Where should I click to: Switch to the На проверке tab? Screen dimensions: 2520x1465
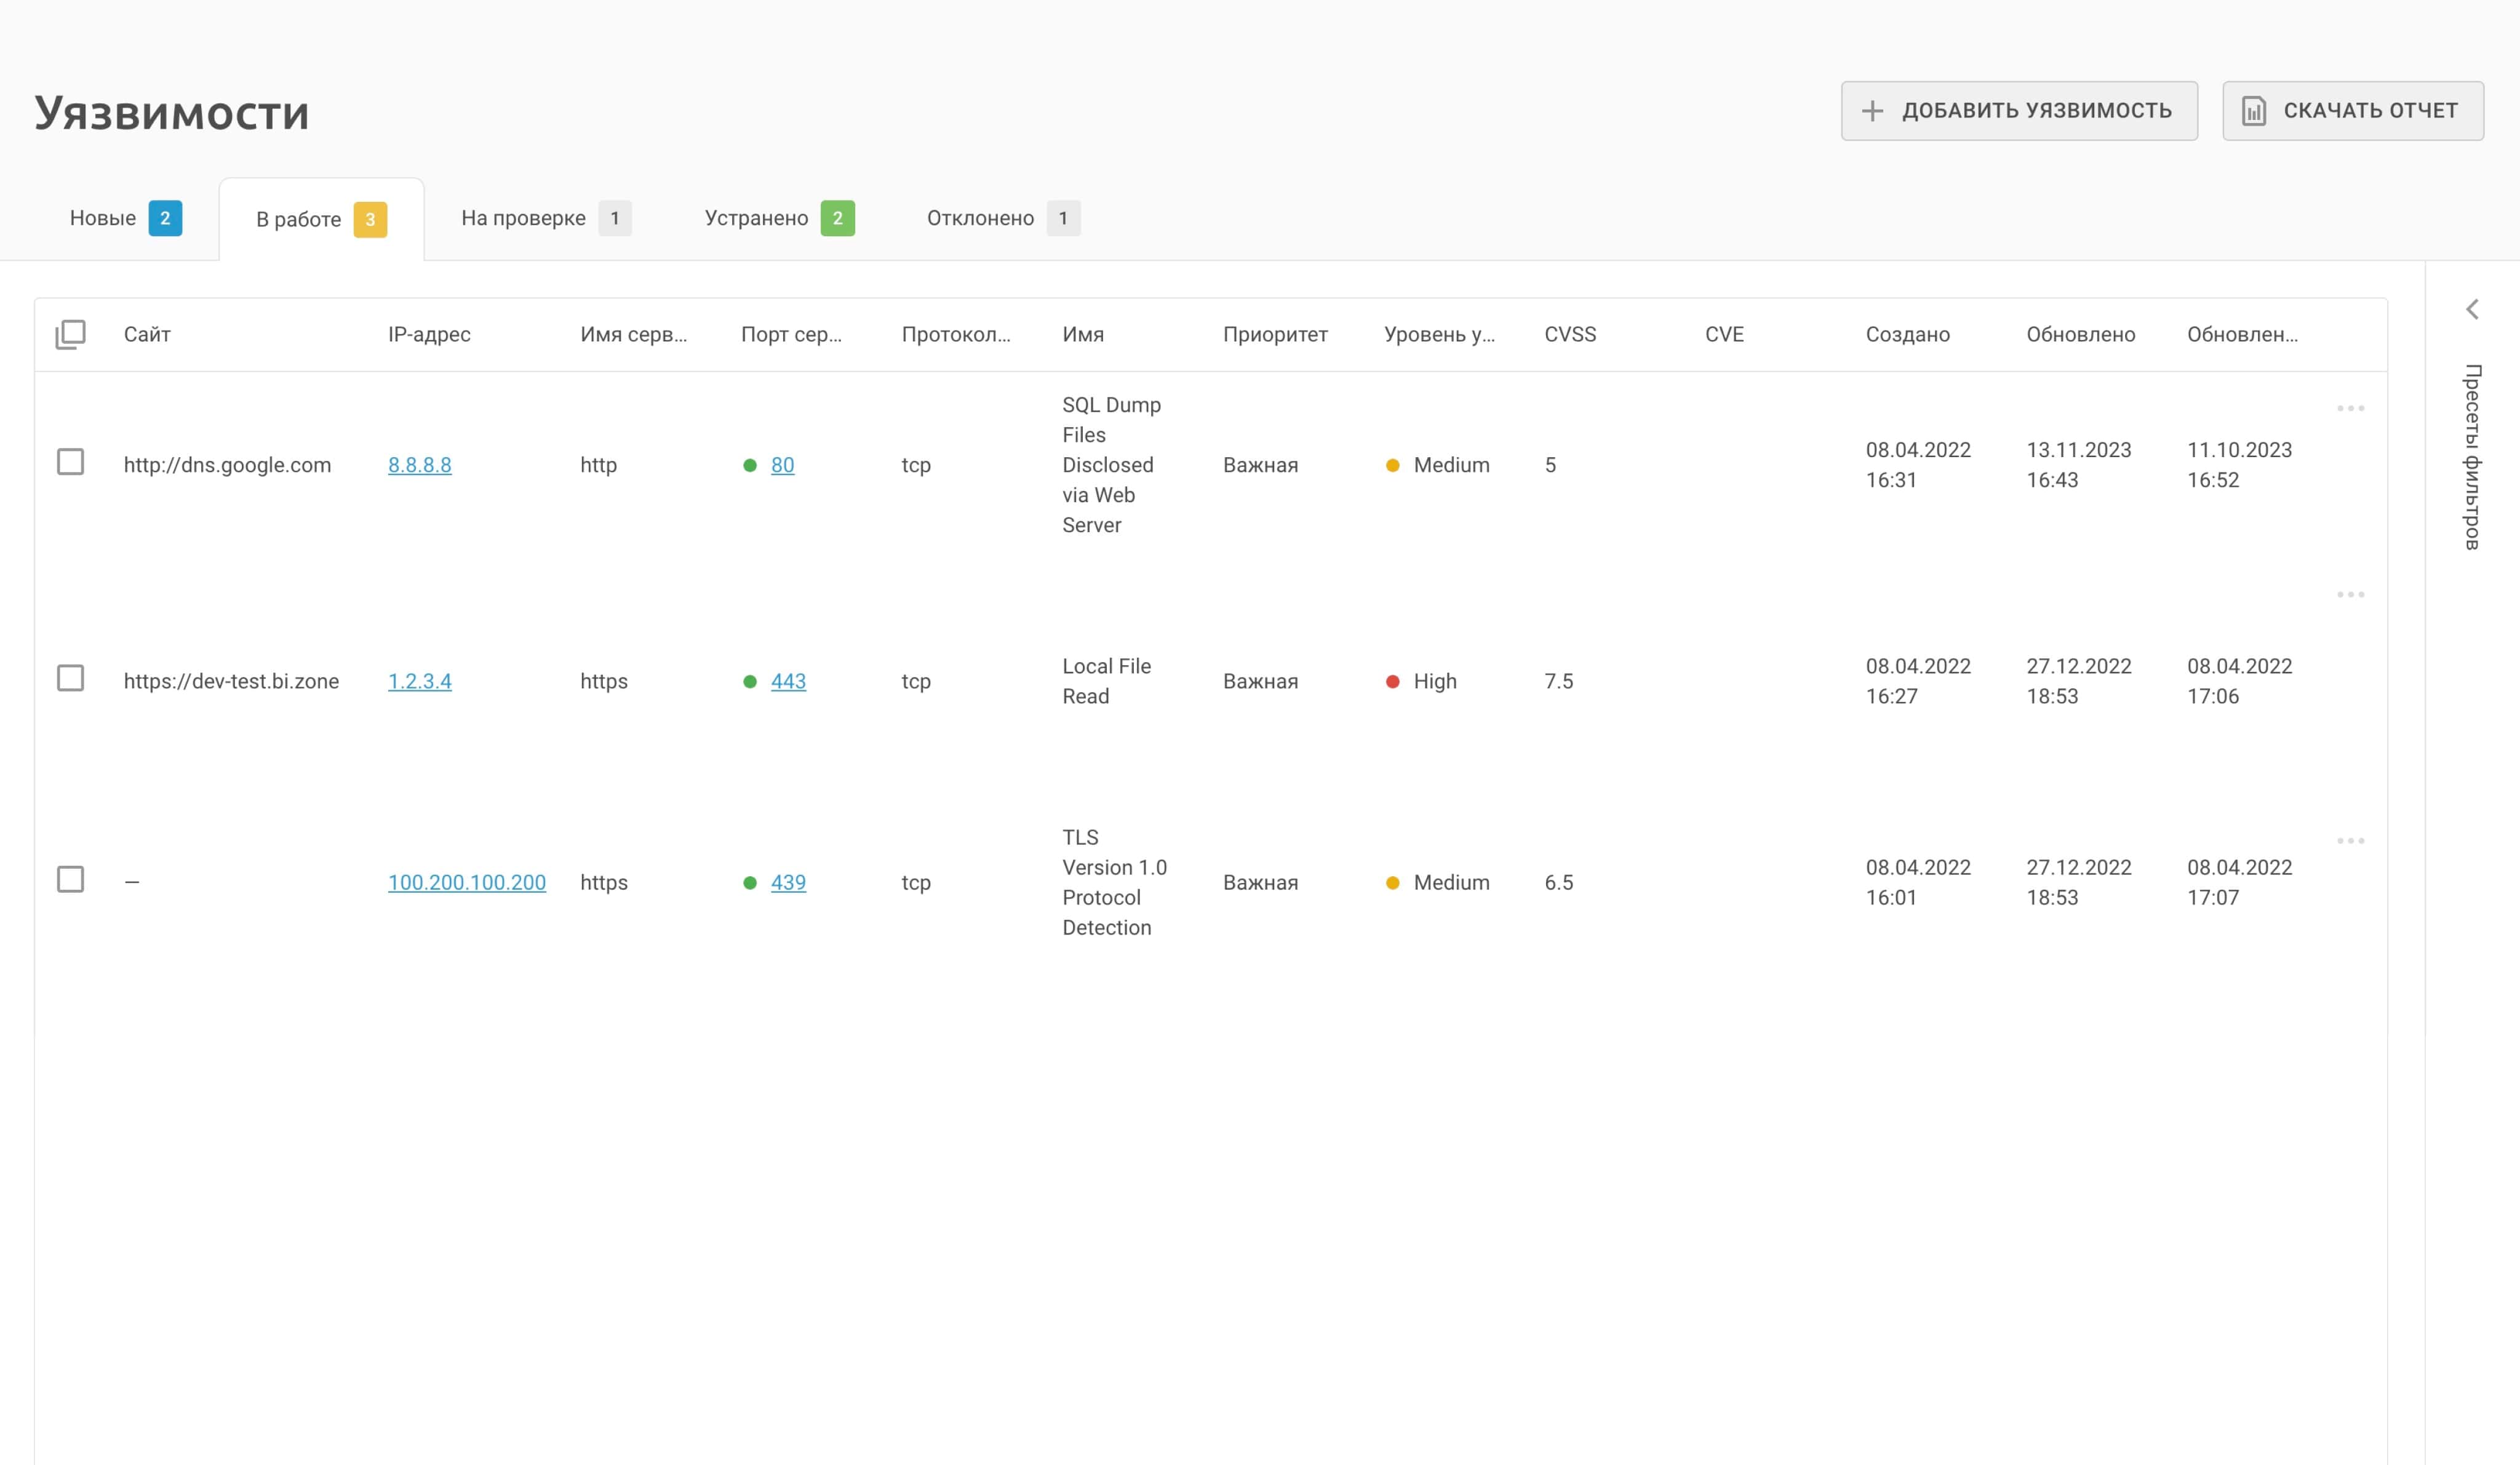tap(523, 218)
